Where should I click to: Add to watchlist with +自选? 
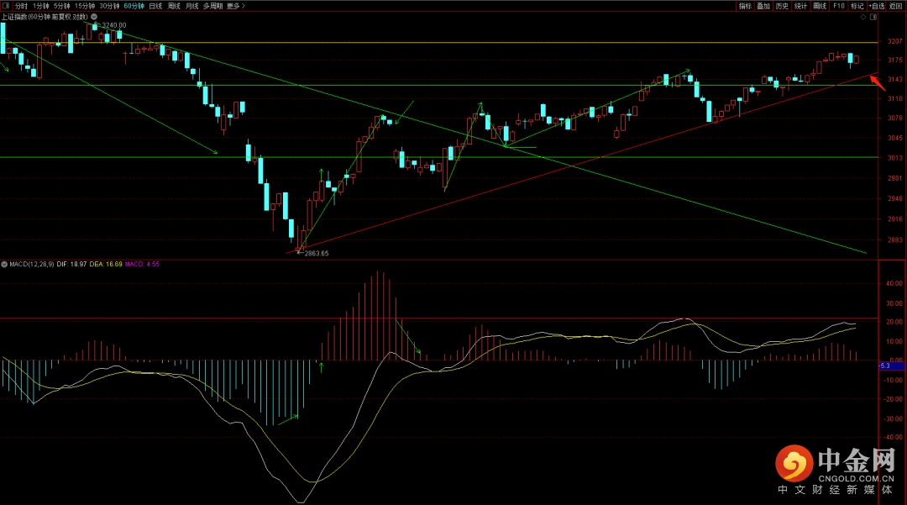click(876, 6)
